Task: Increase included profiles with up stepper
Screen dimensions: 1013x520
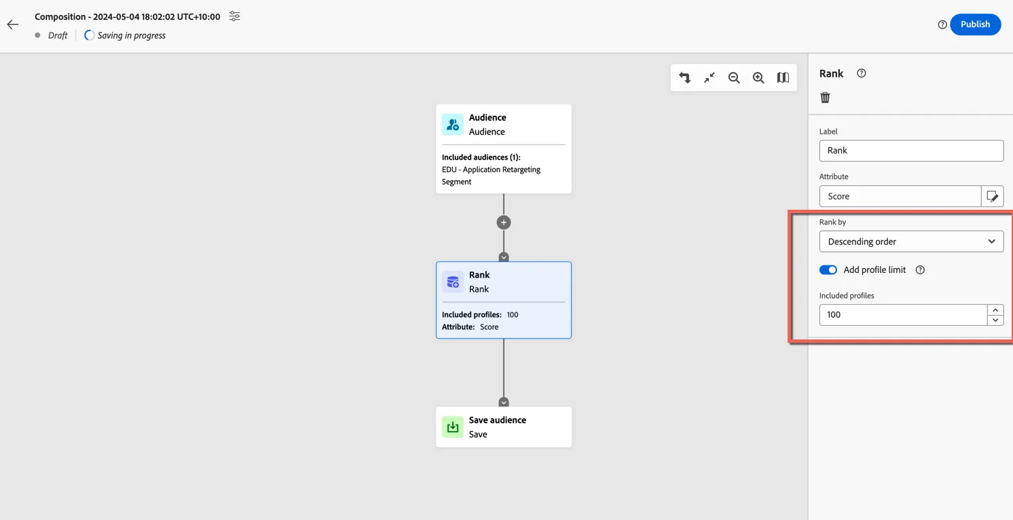Action: [x=995, y=310]
